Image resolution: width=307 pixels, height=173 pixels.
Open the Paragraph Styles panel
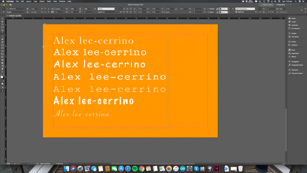pos(297,65)
